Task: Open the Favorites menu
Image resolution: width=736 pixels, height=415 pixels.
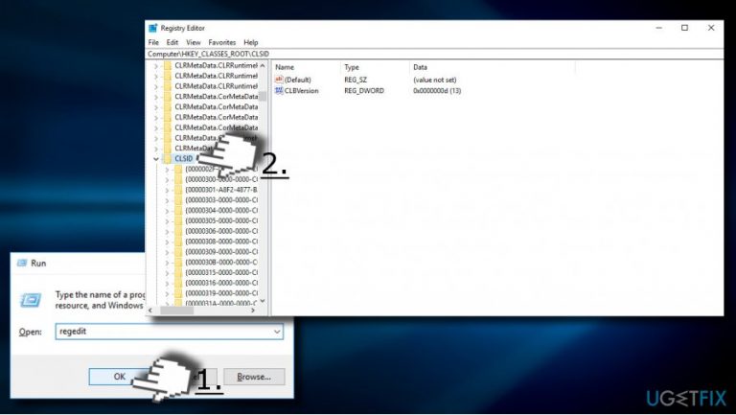Action: click(x=222, y=42)
